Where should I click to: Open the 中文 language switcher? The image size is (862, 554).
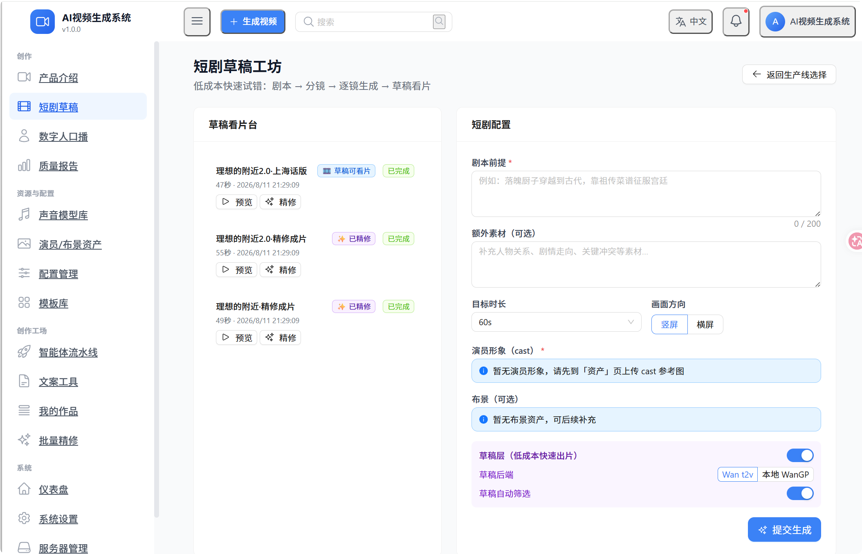(x=691, y=22)
